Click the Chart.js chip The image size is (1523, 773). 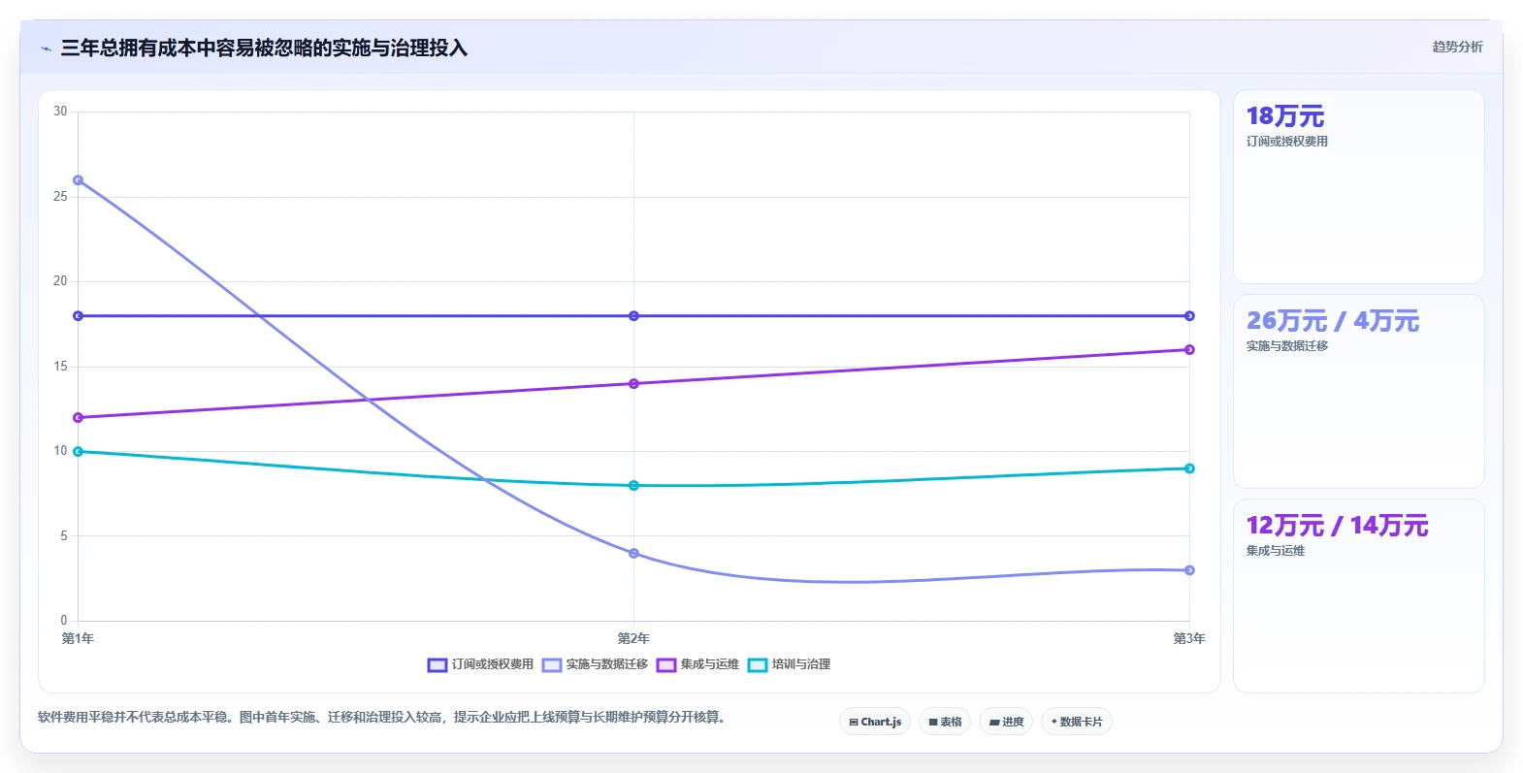(875, 722)
